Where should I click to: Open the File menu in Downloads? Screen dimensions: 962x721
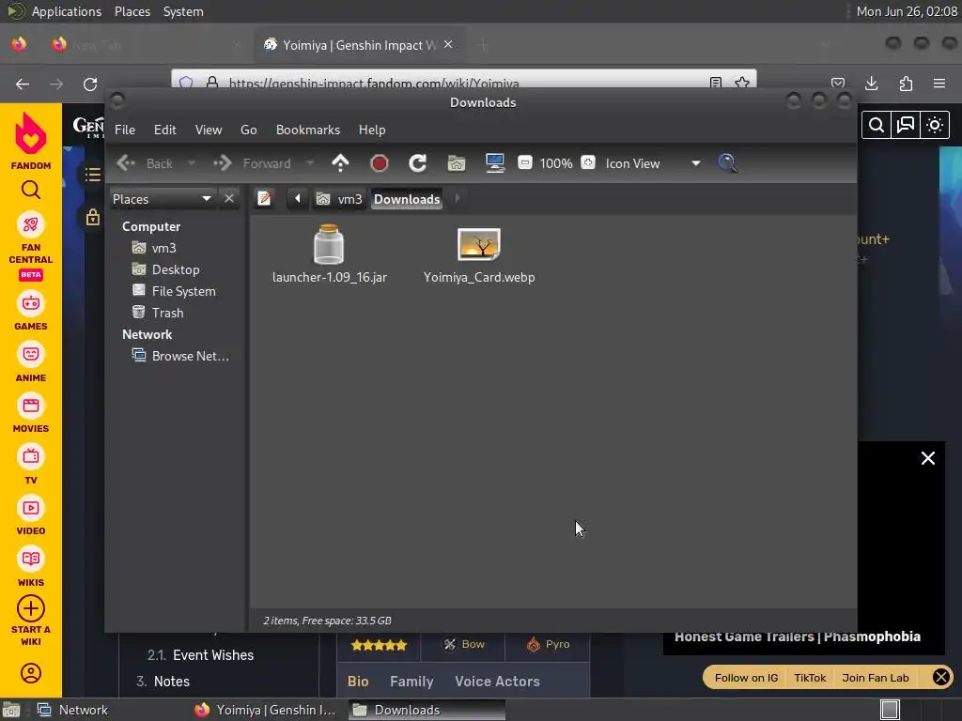(x=125, y=130)
